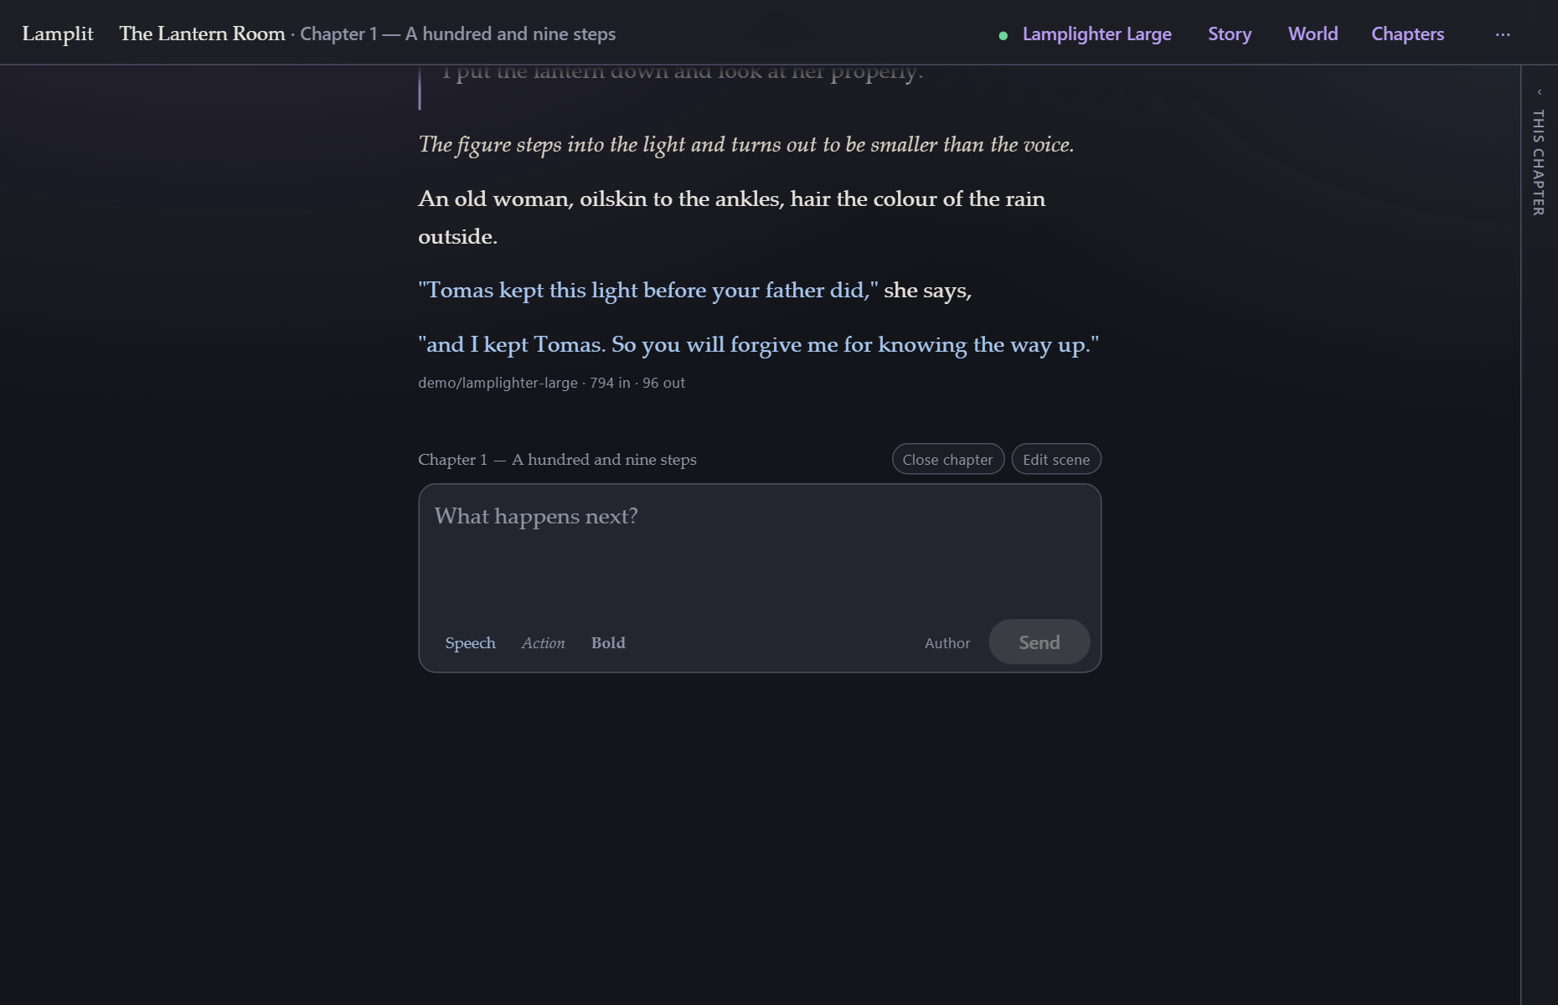Click the Lamplit logo
The image size is (1558, 1005).
[x=58, y=33]
